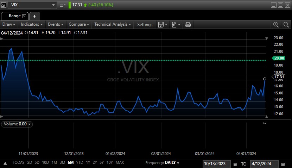Switch range to YTD
Viewport: 292px width, 168px height.
[x=80, y=163]
